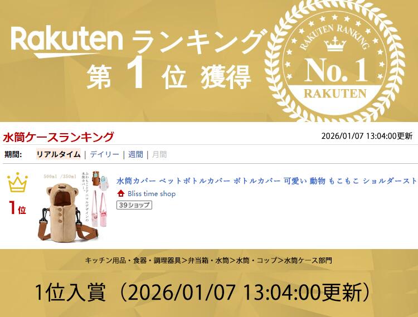Click the red 1位 rank label

click(x=17, y=208)
